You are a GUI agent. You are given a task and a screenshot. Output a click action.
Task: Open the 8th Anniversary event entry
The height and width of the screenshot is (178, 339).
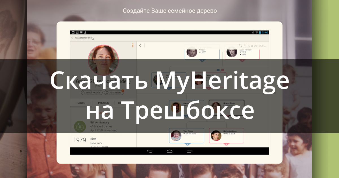point(103,126)
